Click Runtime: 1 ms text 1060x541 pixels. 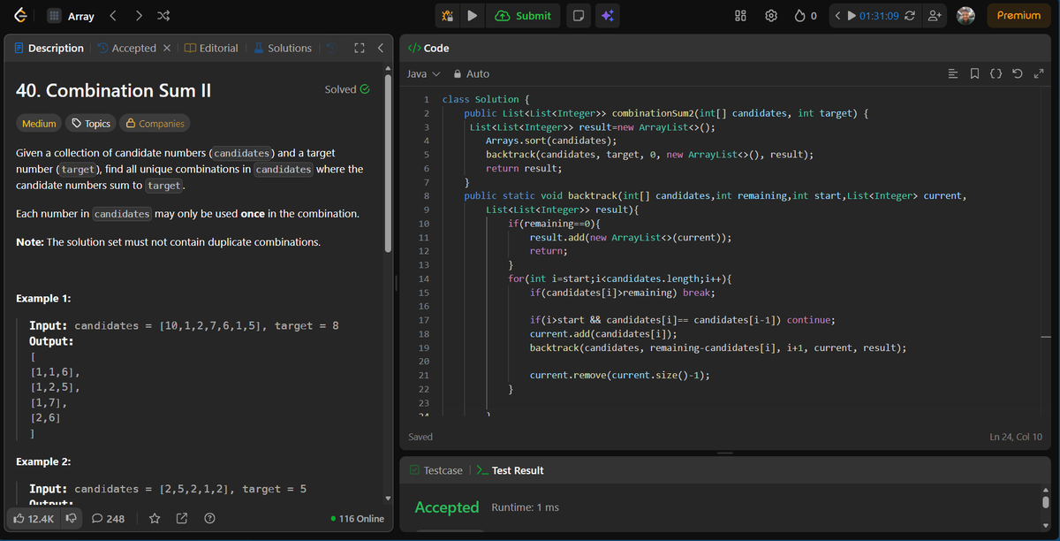(x=525, y=507)
